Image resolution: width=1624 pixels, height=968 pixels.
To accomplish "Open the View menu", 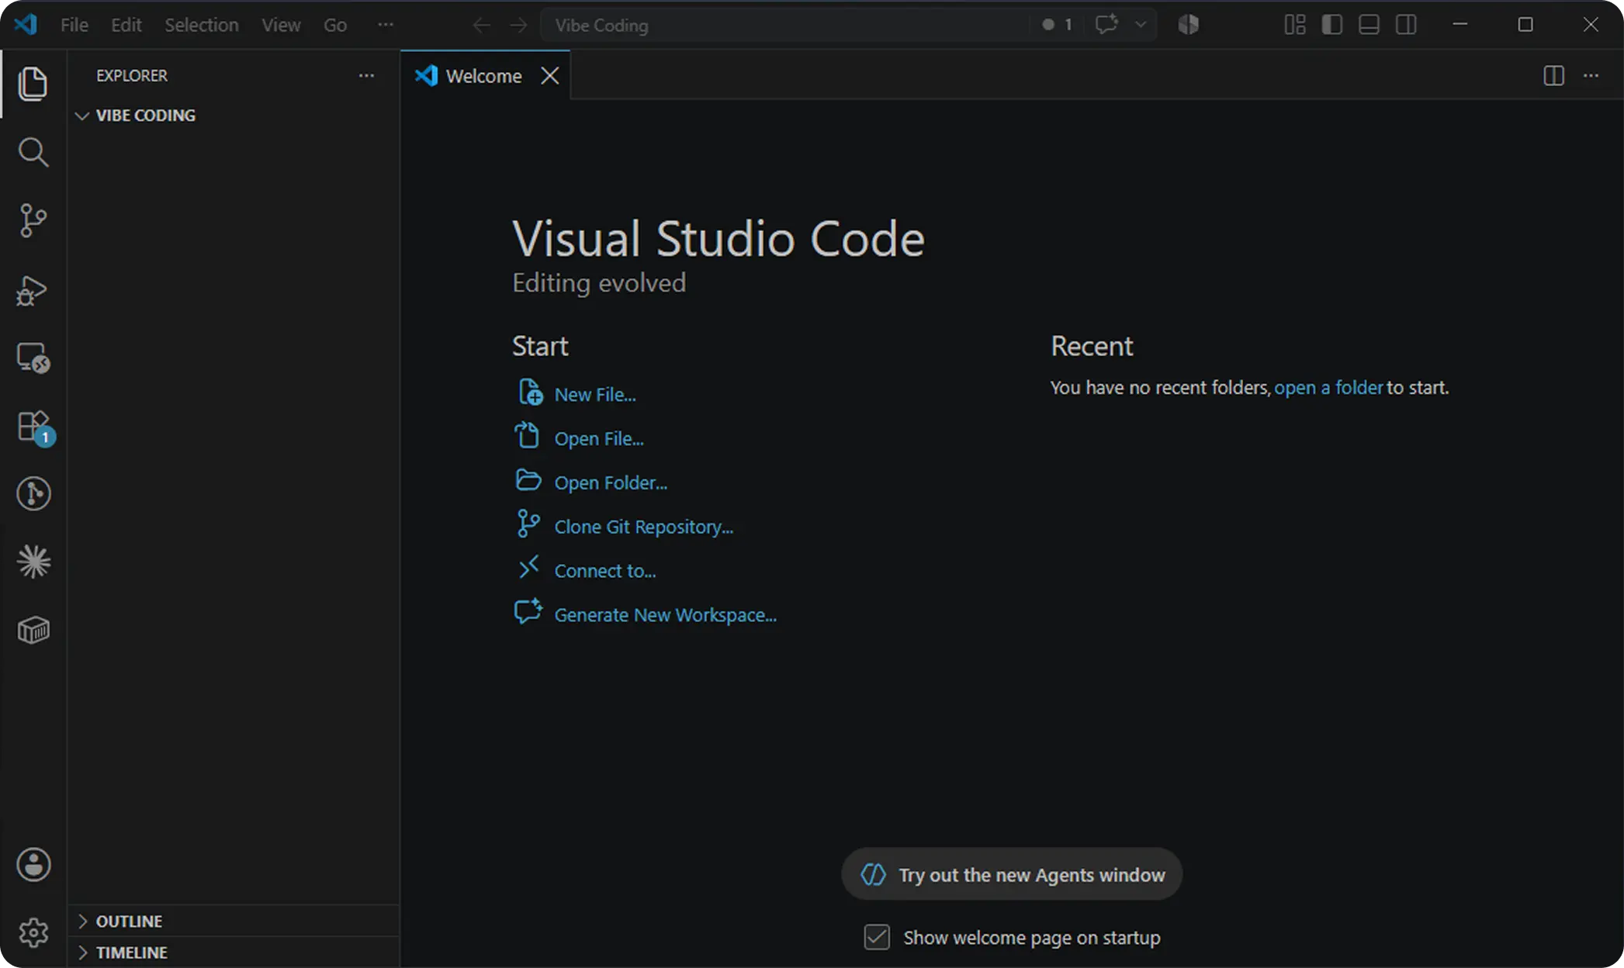I will click(281, 25).
